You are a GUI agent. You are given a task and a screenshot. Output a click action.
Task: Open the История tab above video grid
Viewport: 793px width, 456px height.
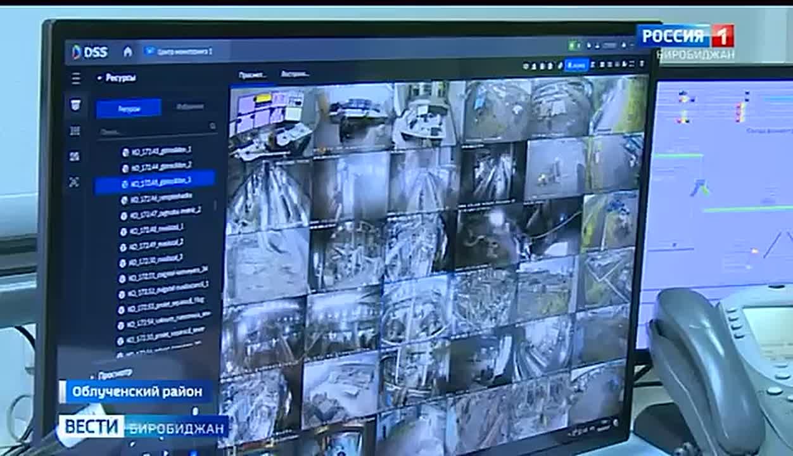click(x=294, y=74)
